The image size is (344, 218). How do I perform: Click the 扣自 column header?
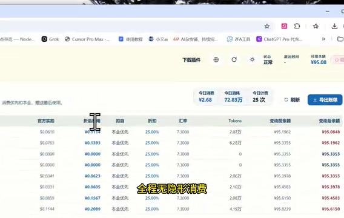pos(120,121)
